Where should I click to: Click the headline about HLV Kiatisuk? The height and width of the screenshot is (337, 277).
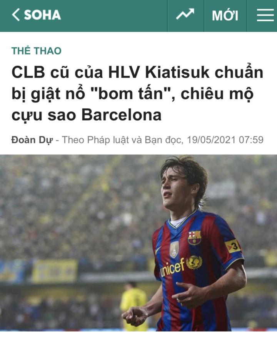(137, 94)
